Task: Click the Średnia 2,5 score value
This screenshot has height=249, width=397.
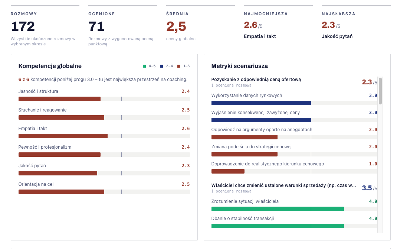Action: 176,27
